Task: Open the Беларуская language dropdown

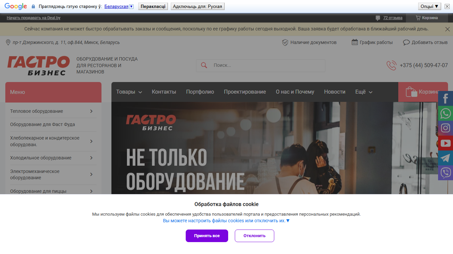Action: pyautogui.click(x=131, y=6)
